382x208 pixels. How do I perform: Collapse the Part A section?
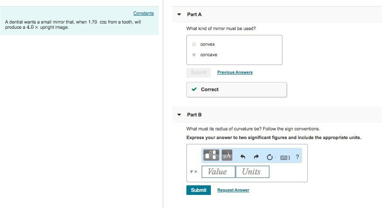click(179, 14)
